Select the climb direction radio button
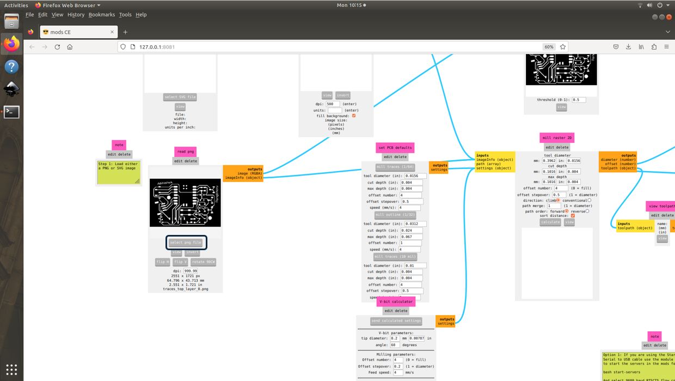Viewport: 675px width, 381px height. [x=558, y=201]
